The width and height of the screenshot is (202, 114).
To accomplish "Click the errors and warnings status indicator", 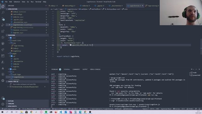I will tap(73, 109).
